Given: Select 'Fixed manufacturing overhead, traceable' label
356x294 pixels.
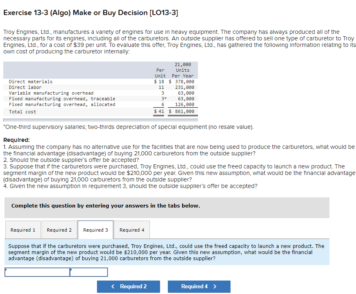Looking at the screenshot, I should [x=62, y=99].
